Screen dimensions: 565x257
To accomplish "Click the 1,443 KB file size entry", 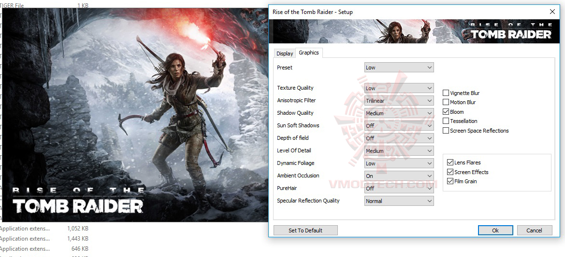I will pyautogui.click(x=78, y=239).
